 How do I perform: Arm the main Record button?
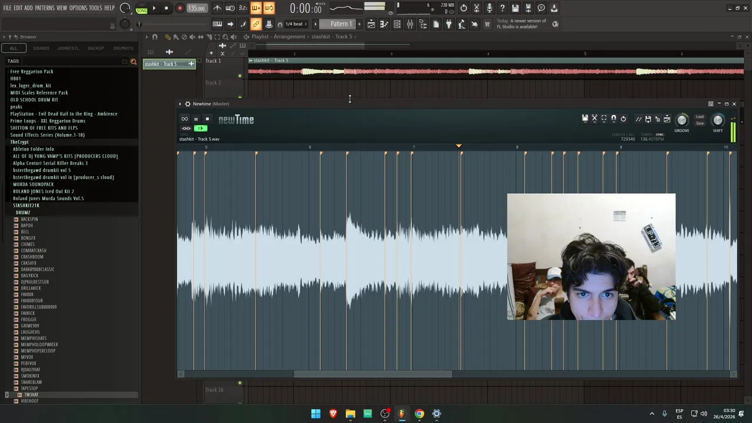[180, 8]
